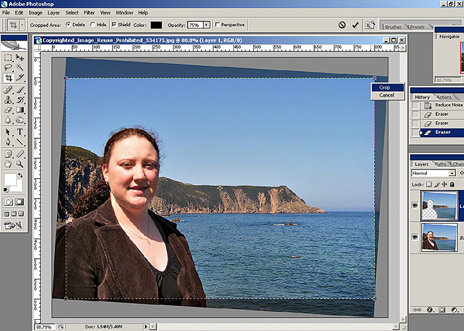The width and height of the screenshot is (464, 331).
Task: Choose Cancel from the context menu
Action: coord(388,95)
